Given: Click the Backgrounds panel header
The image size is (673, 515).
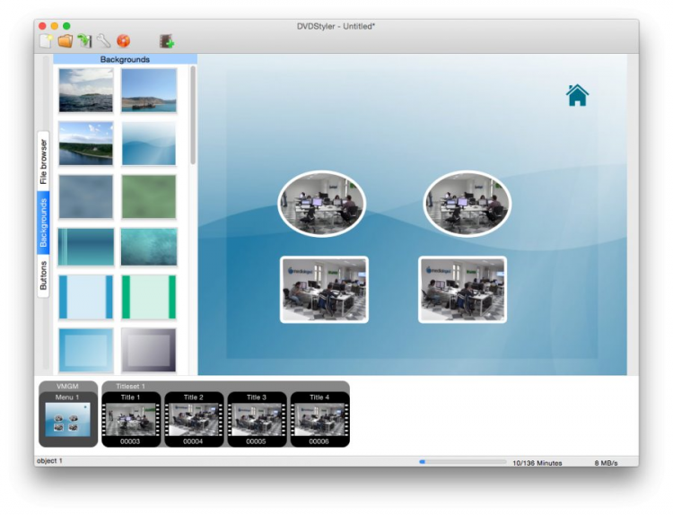Looking at the screenshot, I should point(125,59).
